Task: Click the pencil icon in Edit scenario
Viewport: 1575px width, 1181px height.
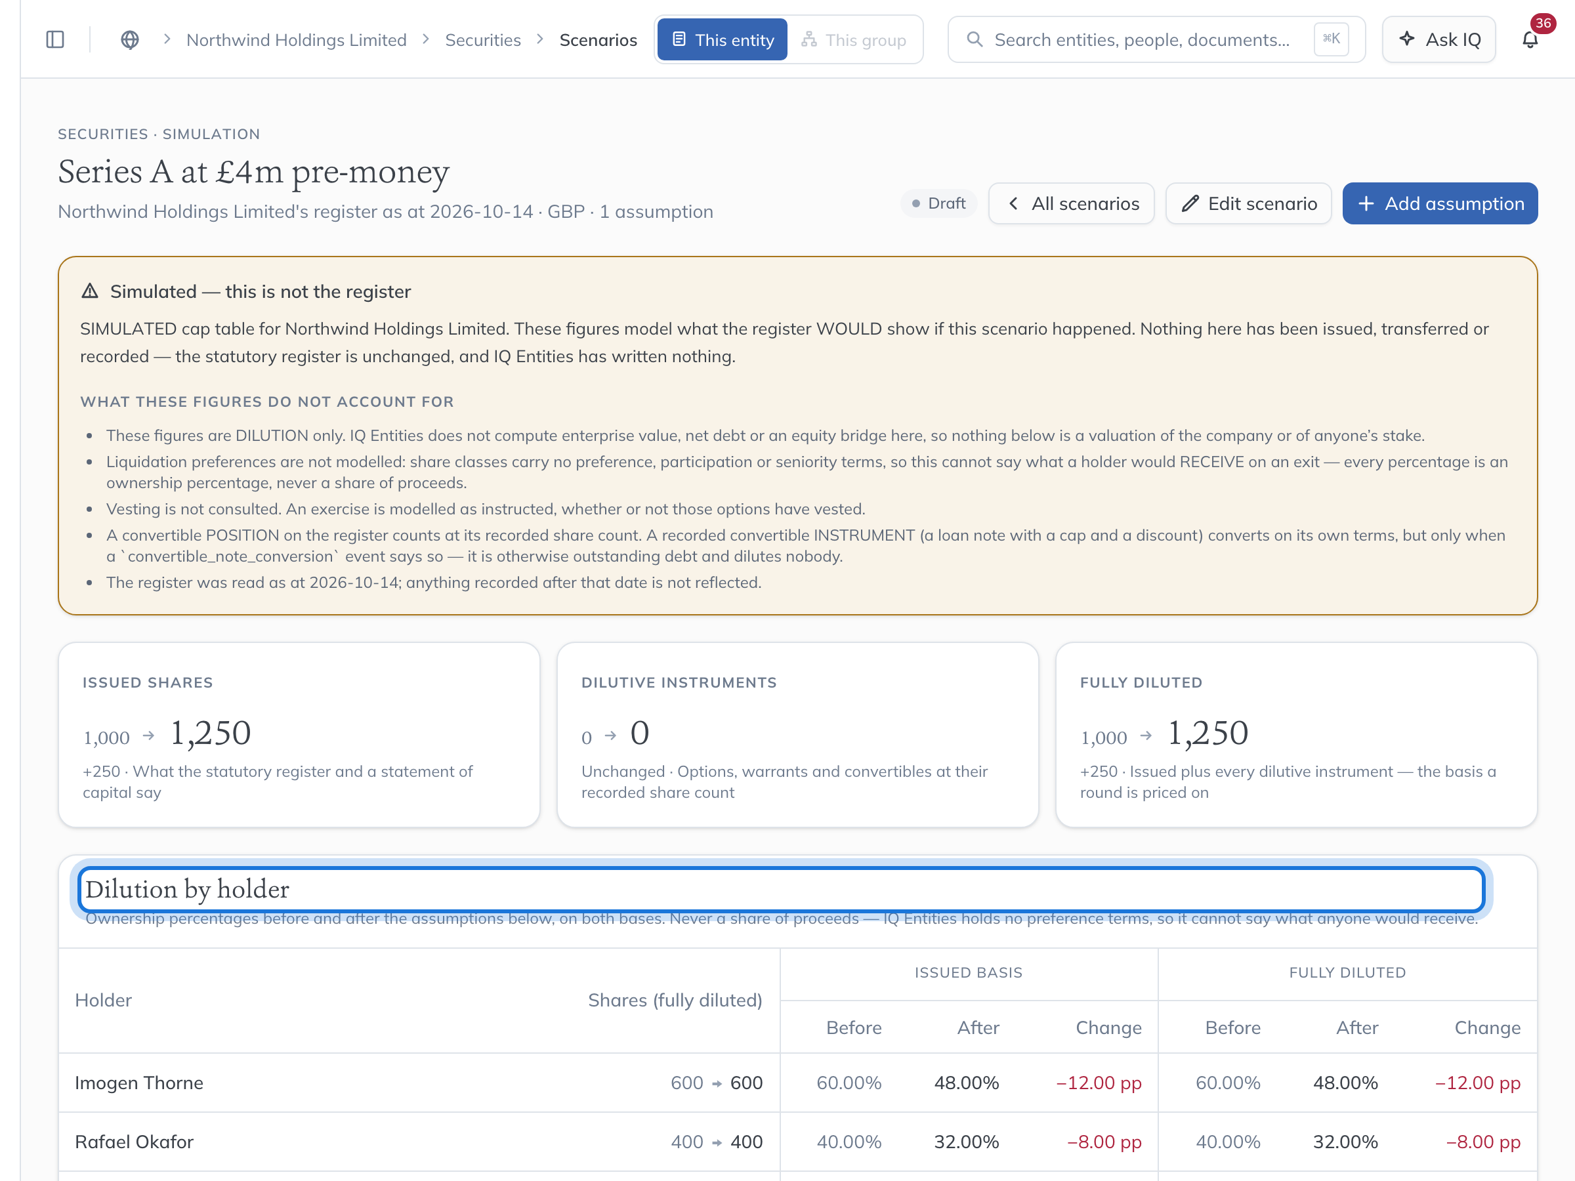Action: tap(1190, 203)
